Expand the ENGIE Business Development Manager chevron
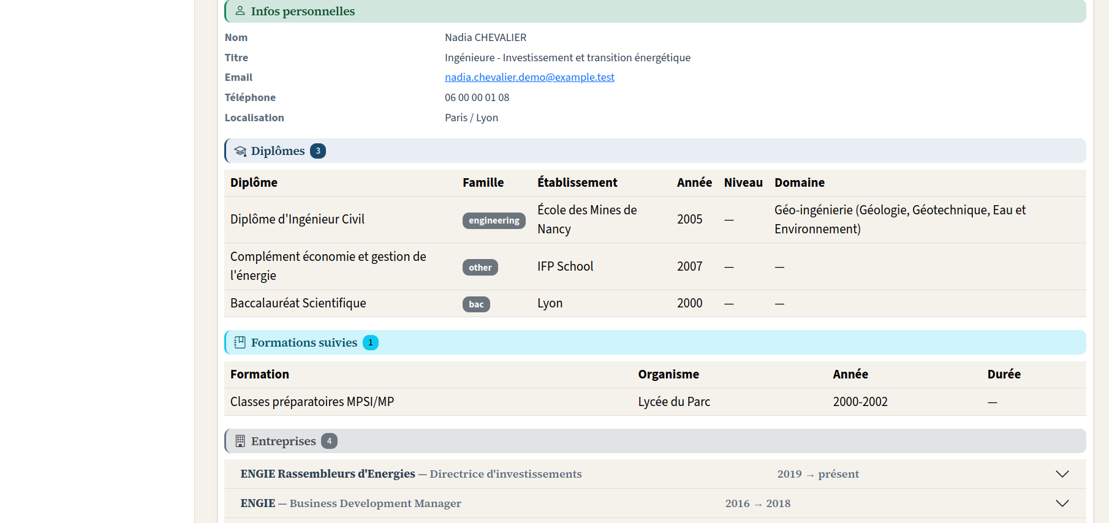 [1062, 503]
